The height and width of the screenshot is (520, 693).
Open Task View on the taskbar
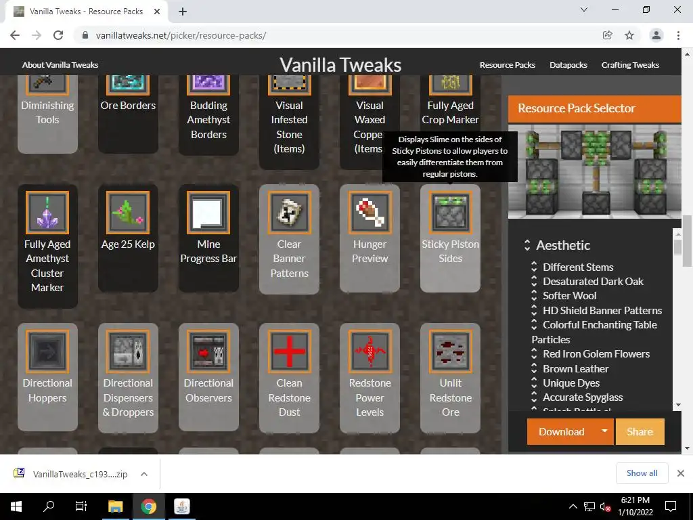pos(81,506)
